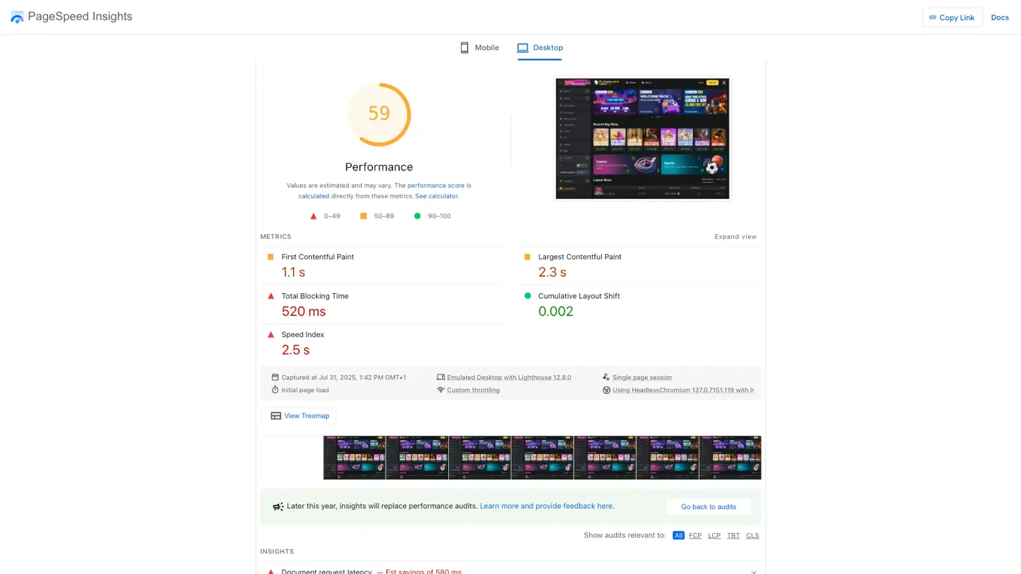Expand the Document request latency insight

click(x=754, y=571)
